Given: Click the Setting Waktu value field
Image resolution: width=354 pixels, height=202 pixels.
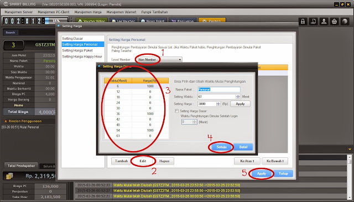Looking at the screenshot, I should click(x=216, y=97).
